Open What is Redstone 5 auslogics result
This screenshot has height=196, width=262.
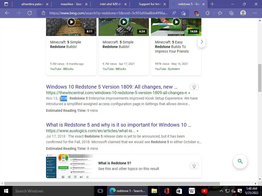coord(119,125)
